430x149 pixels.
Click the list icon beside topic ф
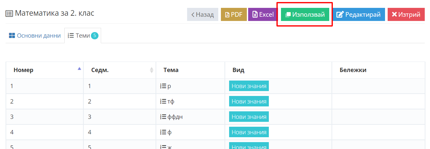[x=163, y=132]
